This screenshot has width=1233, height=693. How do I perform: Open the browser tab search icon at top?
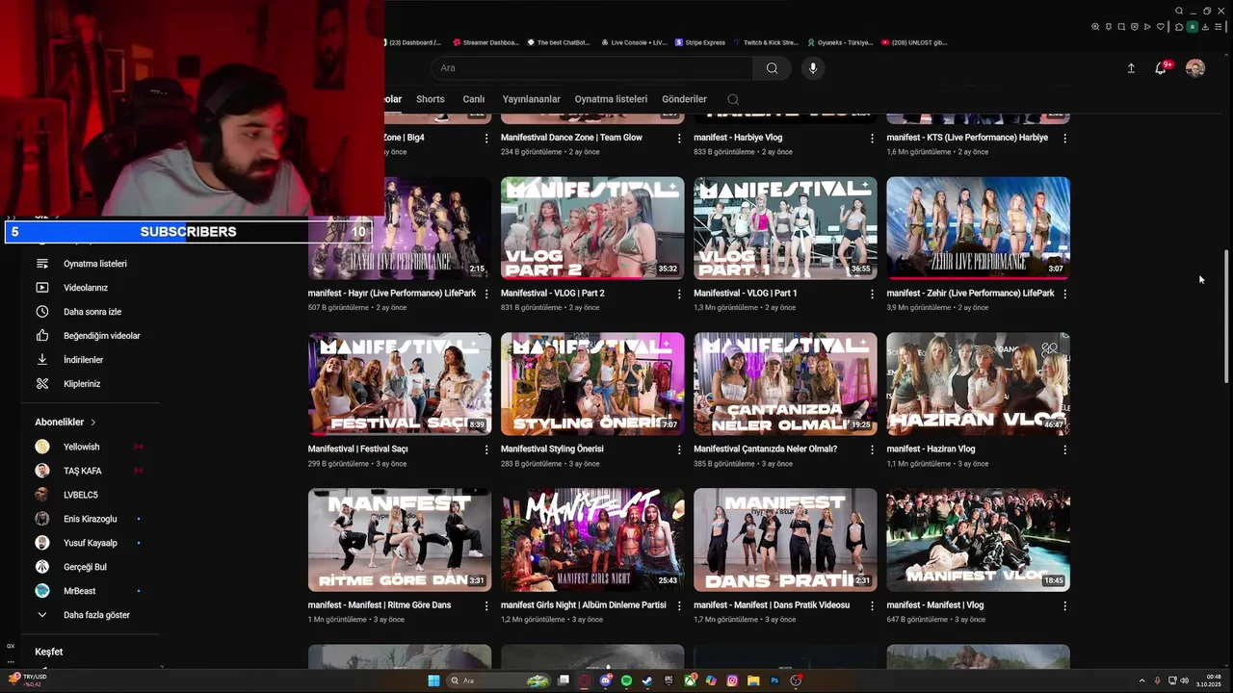[x=1179, y=11]
